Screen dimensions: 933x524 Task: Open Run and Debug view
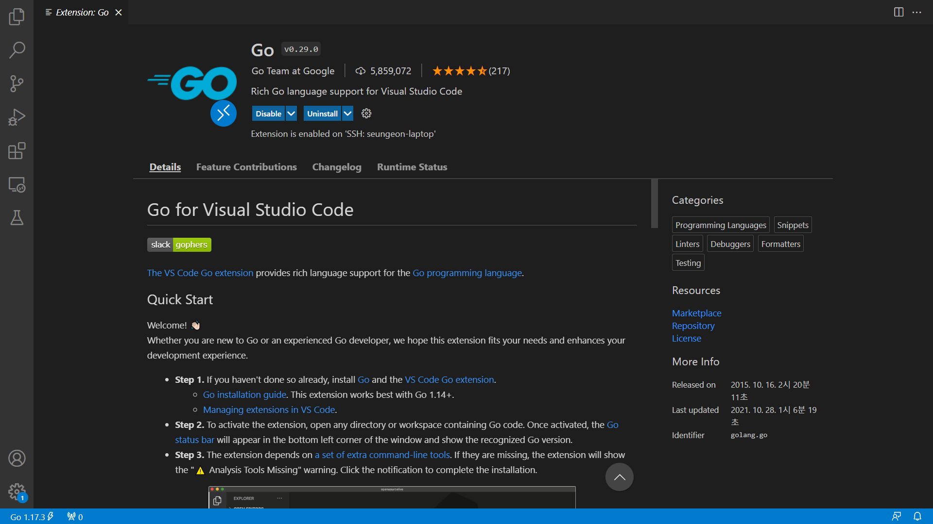17,117
